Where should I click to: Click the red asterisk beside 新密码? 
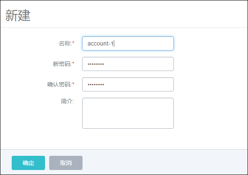click(73, 63)
